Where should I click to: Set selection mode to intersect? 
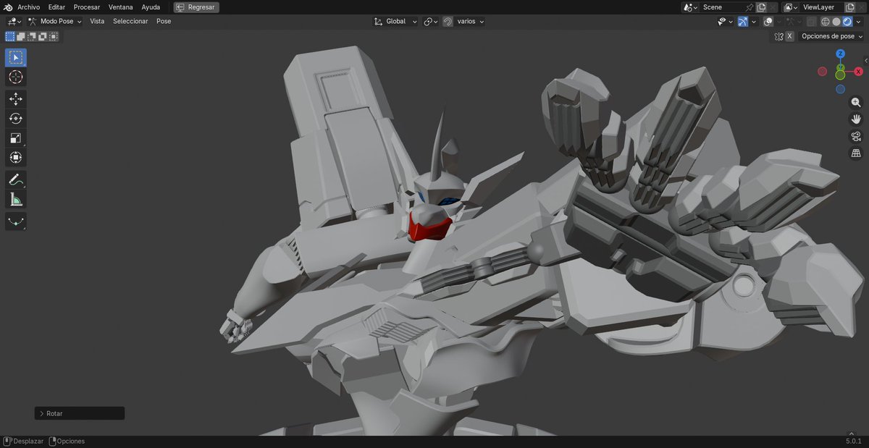click(54, 36)
